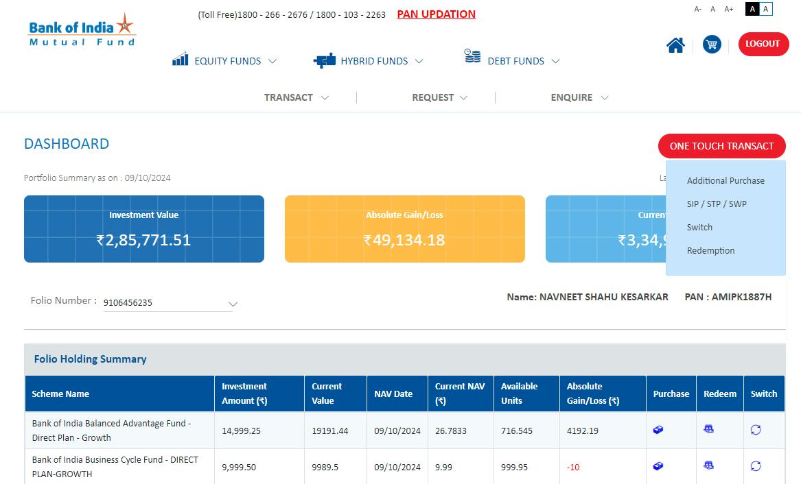The width and height of the screenshot is (801, 484).
Task: Expand the Equity Funds dropdown
Action: 272,61
